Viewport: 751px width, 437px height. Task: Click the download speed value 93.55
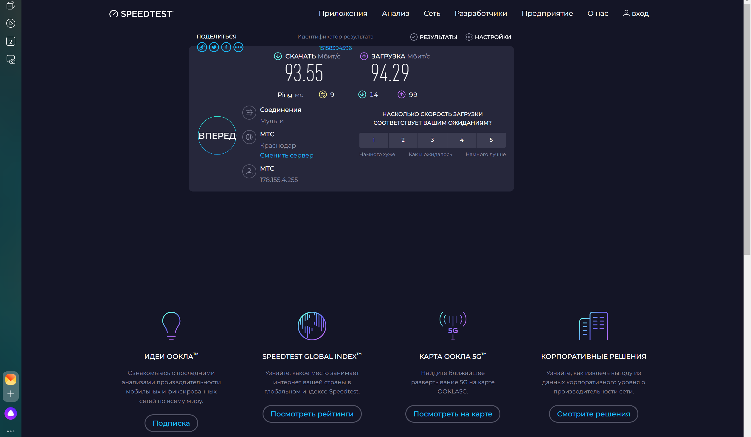pos(304,73)
